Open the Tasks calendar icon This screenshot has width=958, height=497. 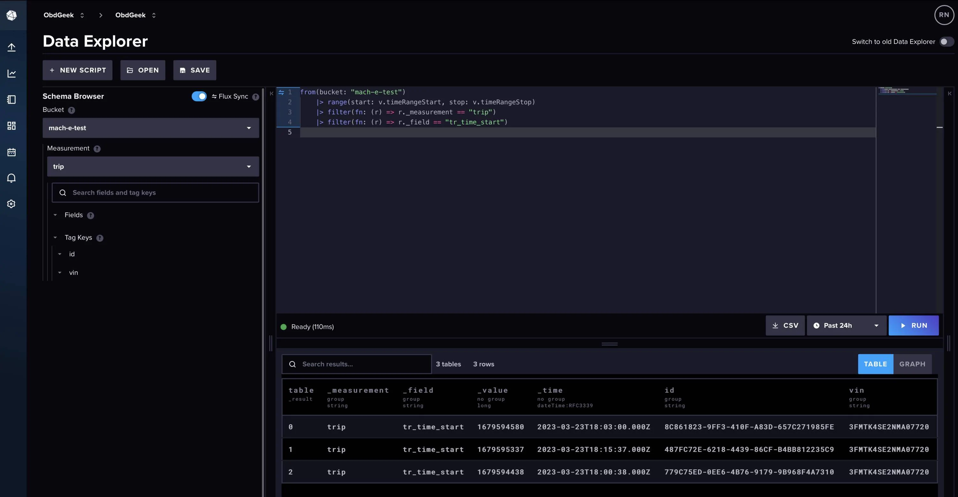[x=11, y=152]
